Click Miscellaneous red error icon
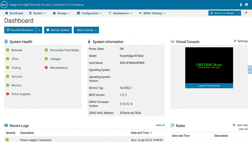This screenshot has width=252, height=142. (x=46, y=68)
